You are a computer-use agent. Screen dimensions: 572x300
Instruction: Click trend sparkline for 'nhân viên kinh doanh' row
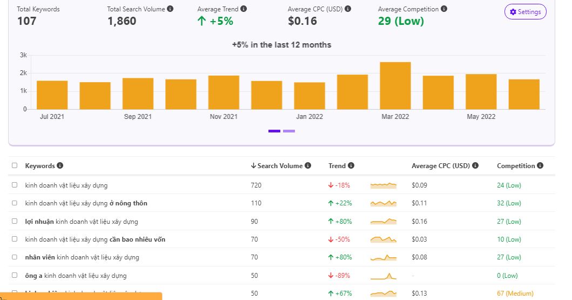[x=383, y=257]
